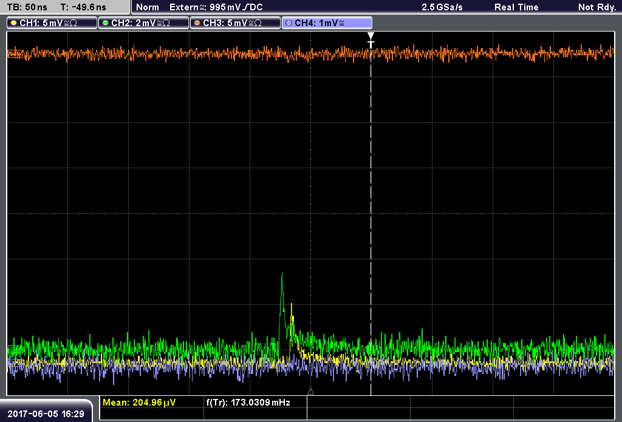Click the yellow CH1 color dot
Image resolution: width=622 pixels, height=422 pixels.
[14, 23]
